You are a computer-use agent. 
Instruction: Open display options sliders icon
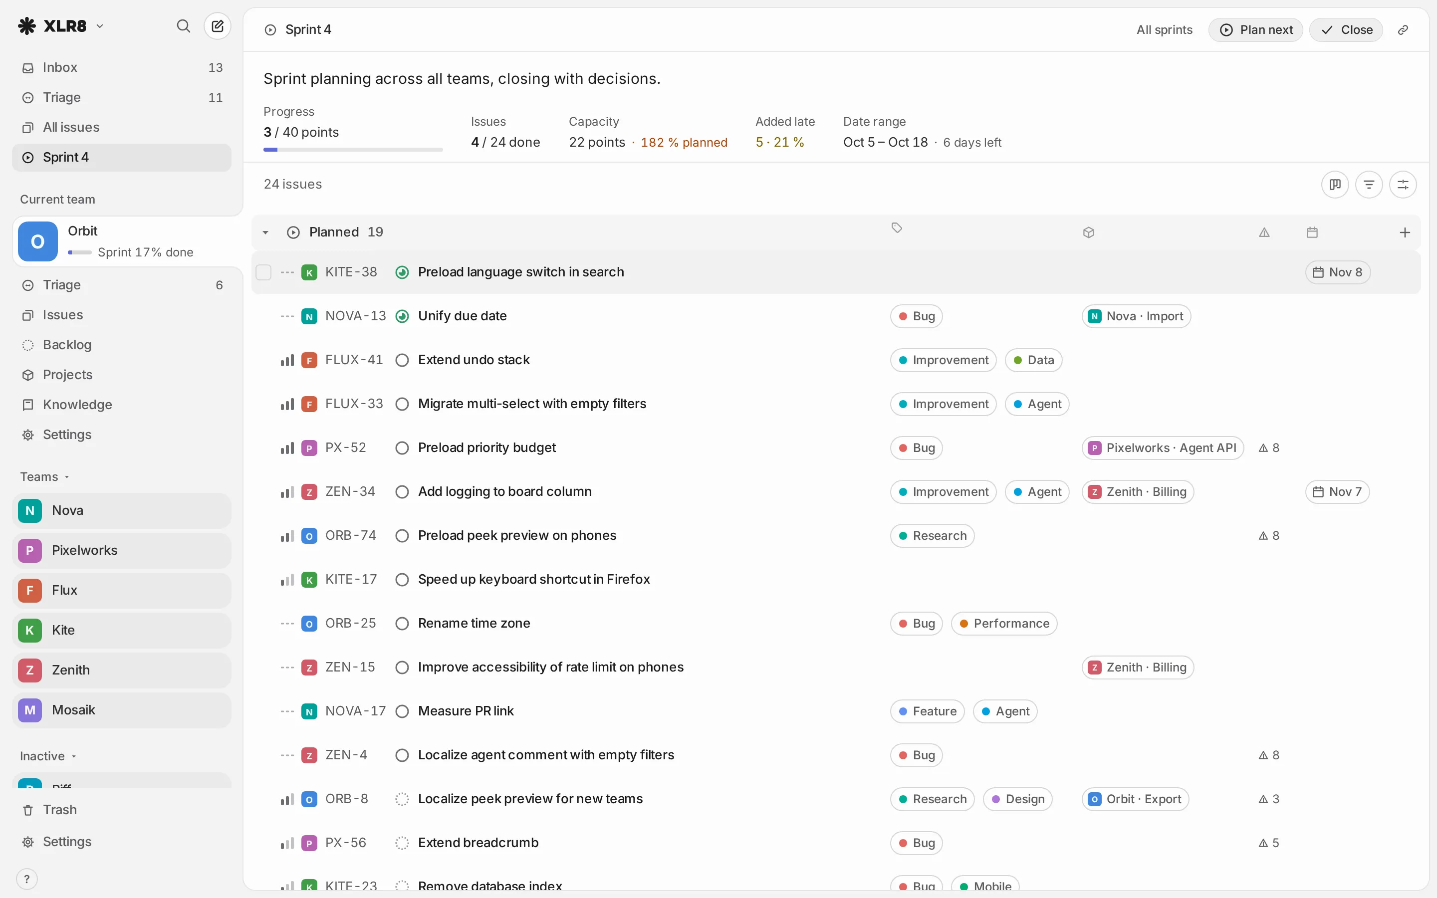click(x=1403, y=184)
